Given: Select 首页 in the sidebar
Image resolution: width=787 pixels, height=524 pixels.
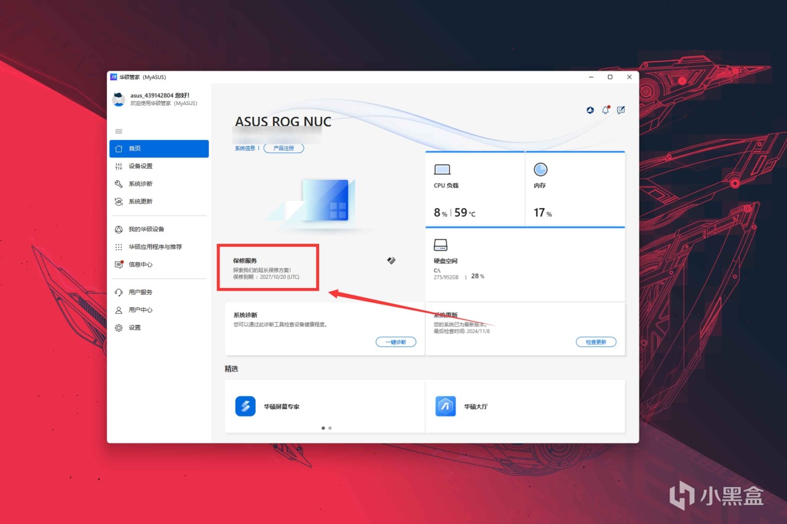Looking at the screenshot, I should 159,149.
